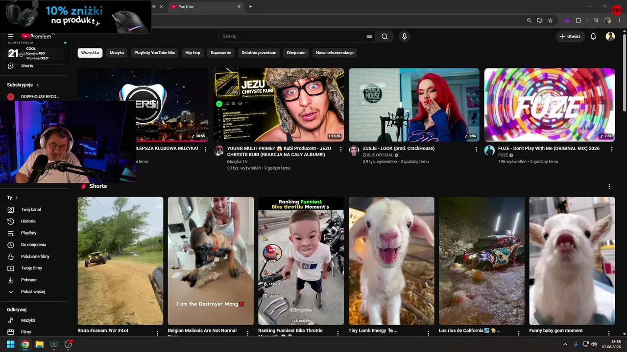Select the Rapowanie filter chip
Screen dimensions: 627x352
pyautogui.click(x=221, y=53)
